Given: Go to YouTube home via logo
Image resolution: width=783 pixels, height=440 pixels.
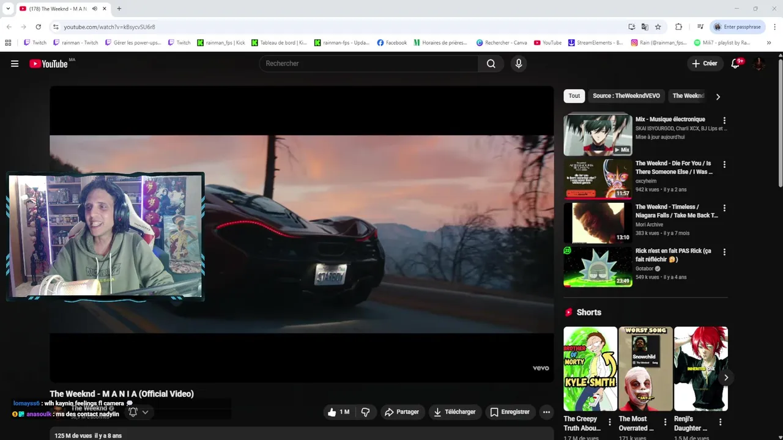Looking at the screenshot, I should point(48,64).
